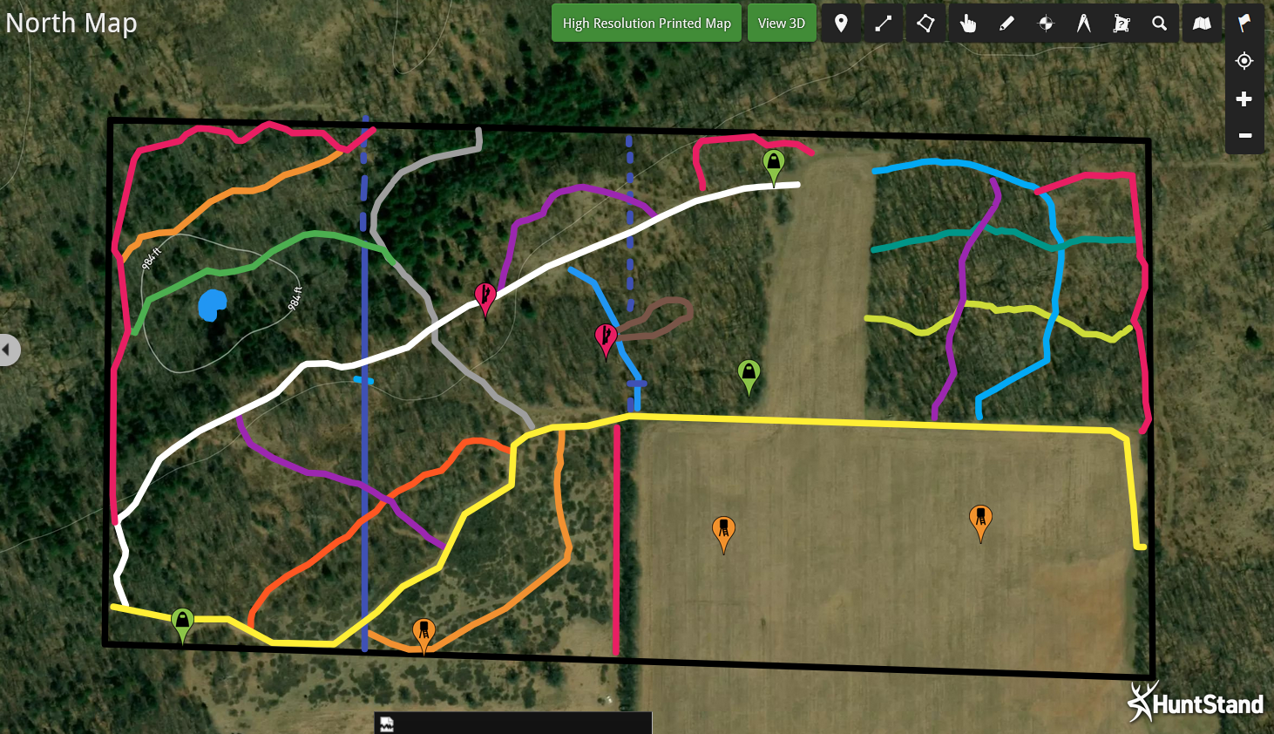Image resolution: width=1274 pixels, height=734 pixels.
Task: Open the folded map layers icon
Action: coord(1202,24)
